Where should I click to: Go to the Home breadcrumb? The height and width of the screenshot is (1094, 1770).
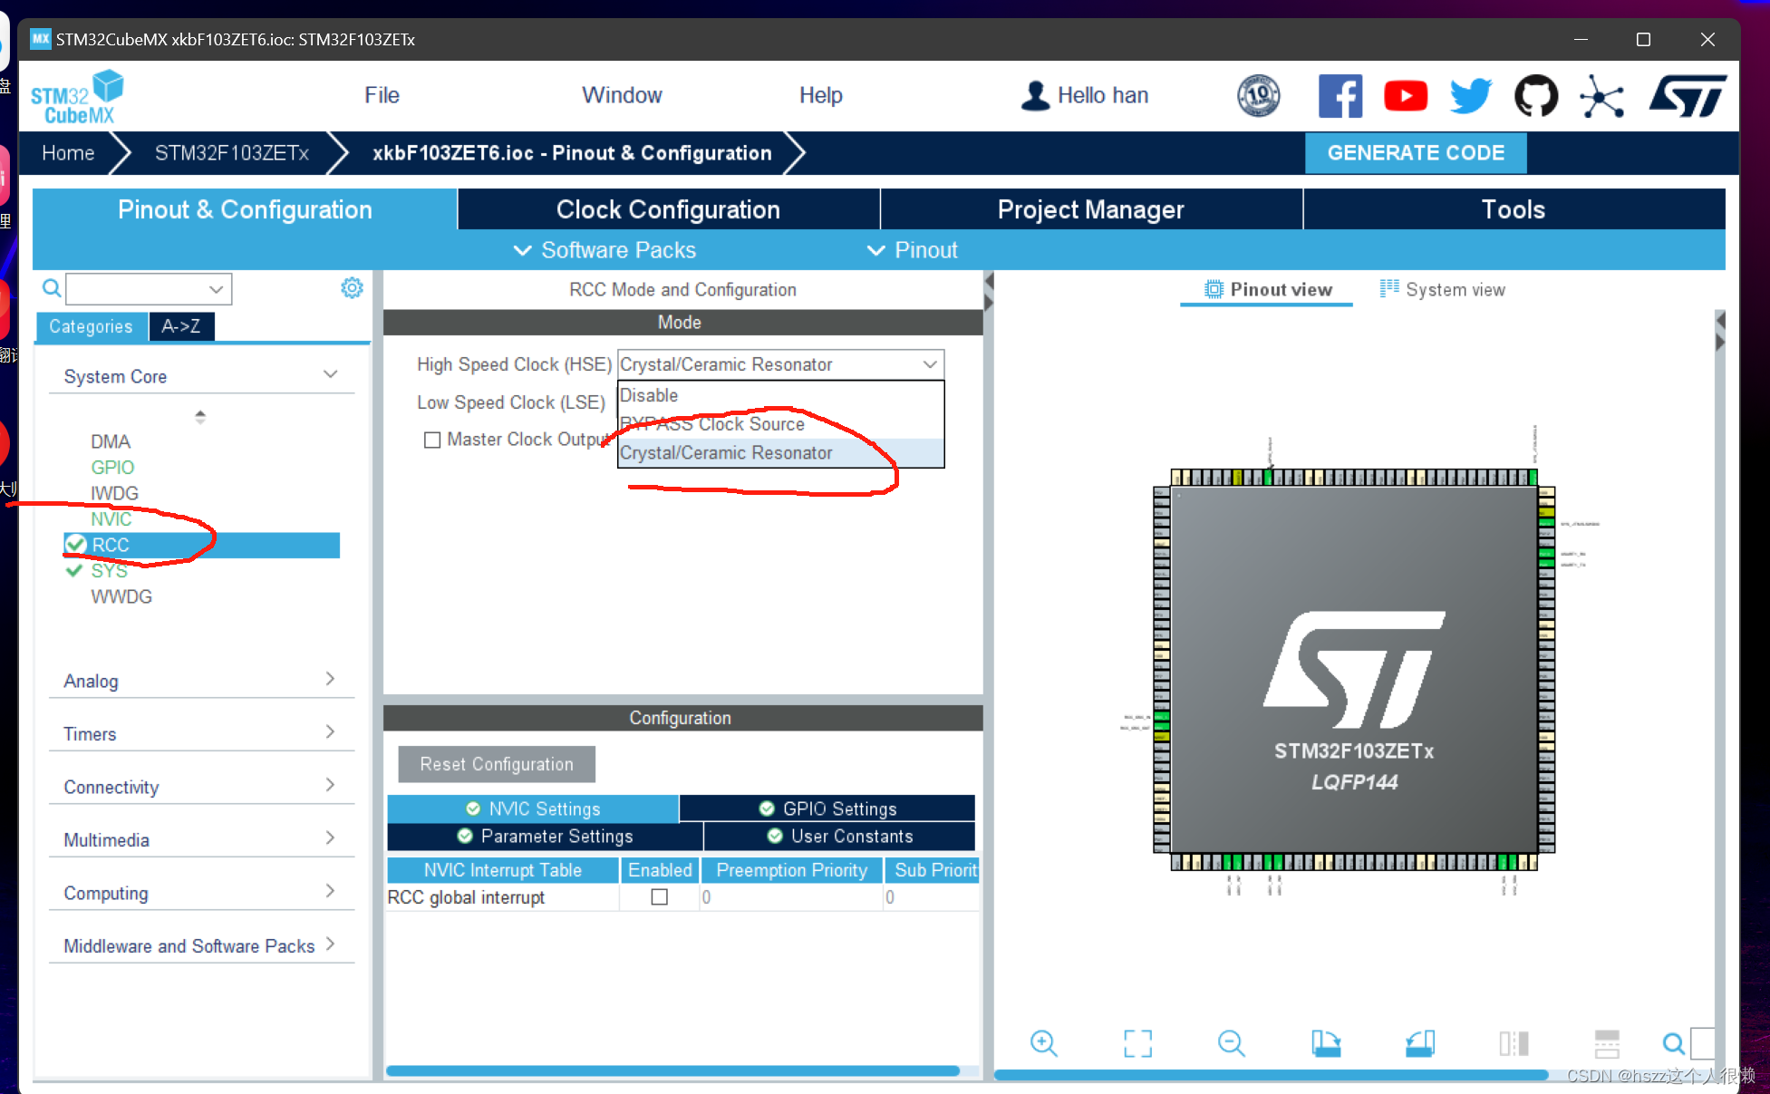tap(68, 153)
